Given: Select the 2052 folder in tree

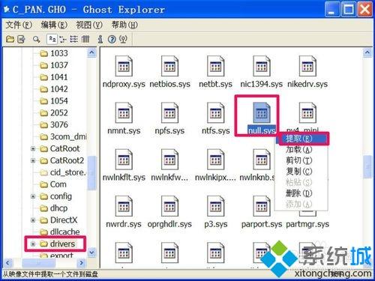Looking at the screenshot, I should 54,112.
